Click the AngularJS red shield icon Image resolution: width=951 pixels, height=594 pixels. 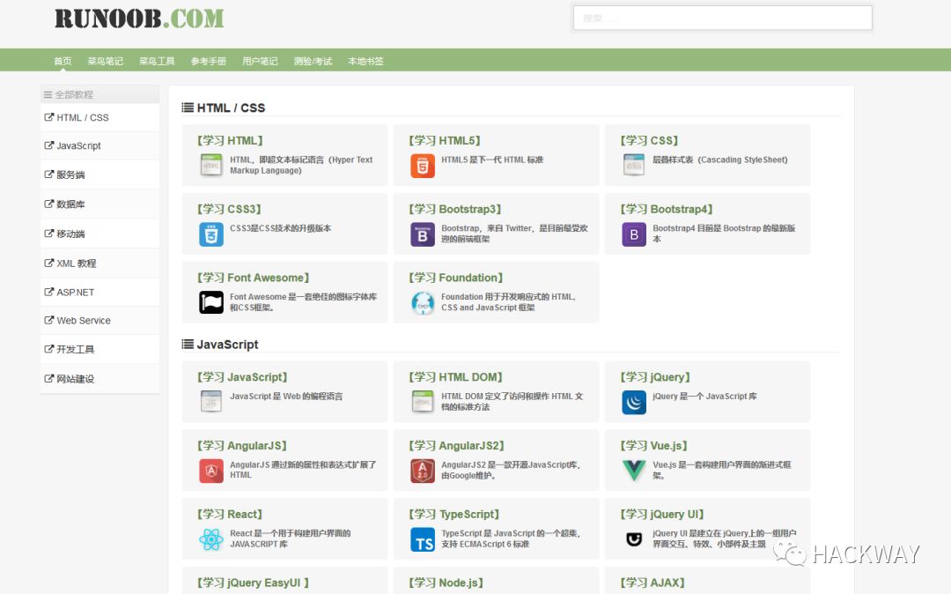pos(211,471)
